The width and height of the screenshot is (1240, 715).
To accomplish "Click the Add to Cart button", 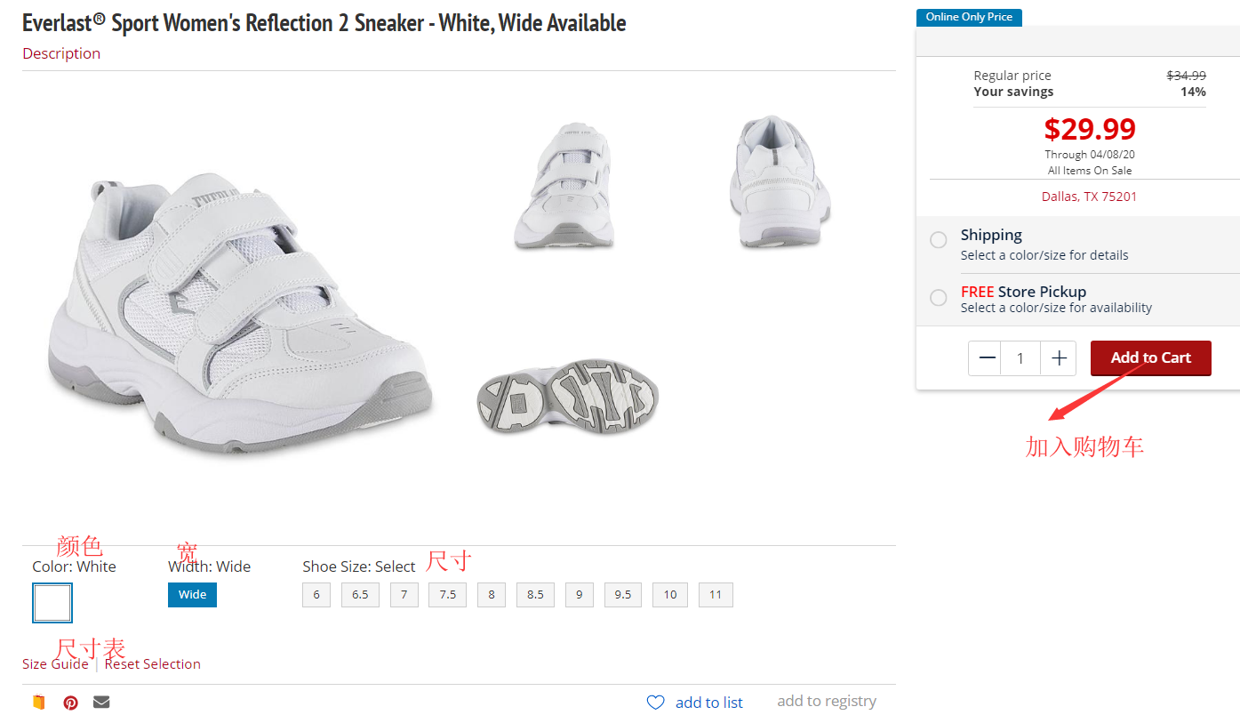I will [x=1150, y=357].
